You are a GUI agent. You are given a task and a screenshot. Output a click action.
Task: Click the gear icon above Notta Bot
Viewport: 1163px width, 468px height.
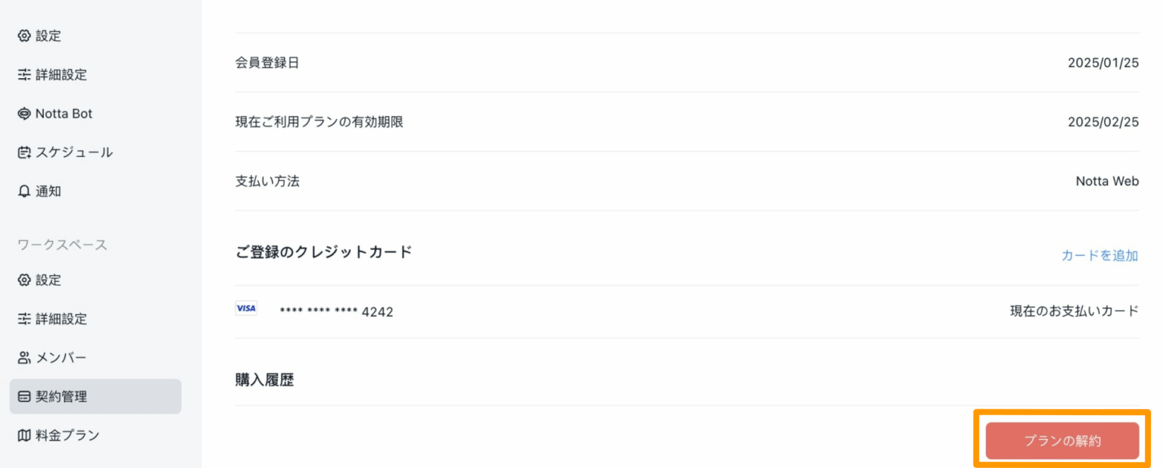pos(24,36)
